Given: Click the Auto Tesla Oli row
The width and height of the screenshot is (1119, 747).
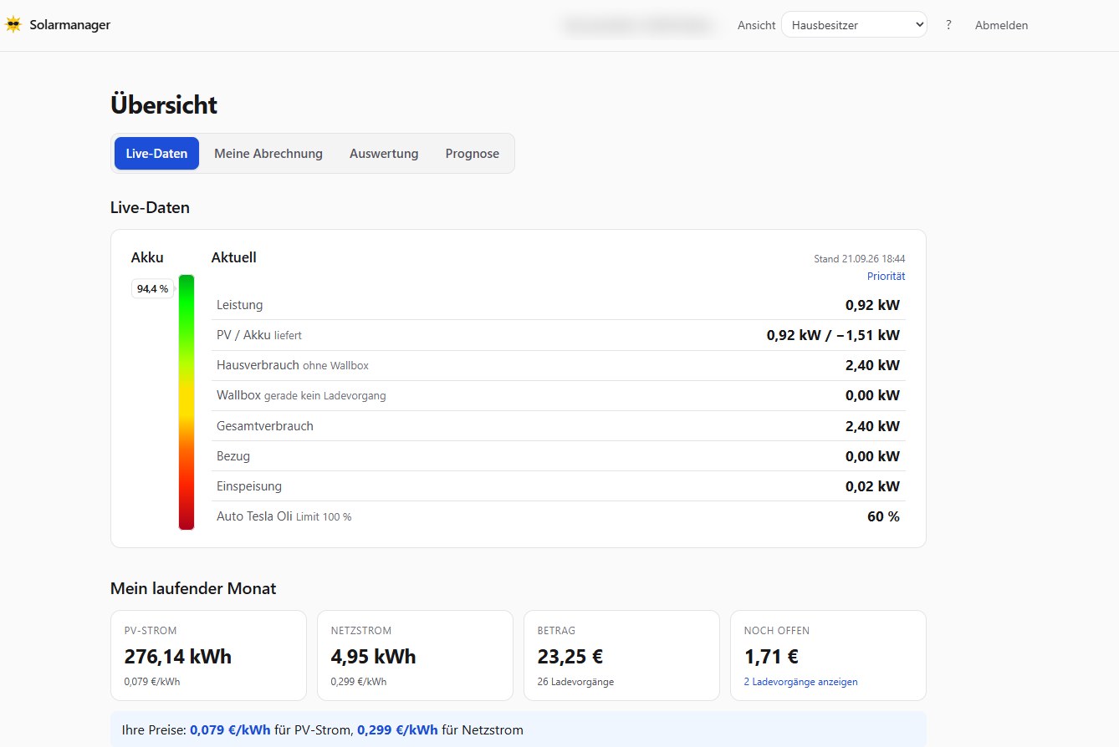Looking at the screenshot, I should 559,516.
